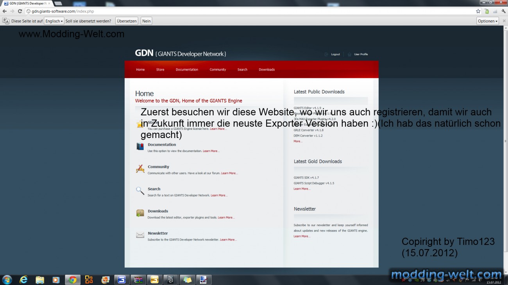This screenshot has height=285, width=508.
Task: Open GRLE Converter v4.1.8 download
Action: (308, 130)
